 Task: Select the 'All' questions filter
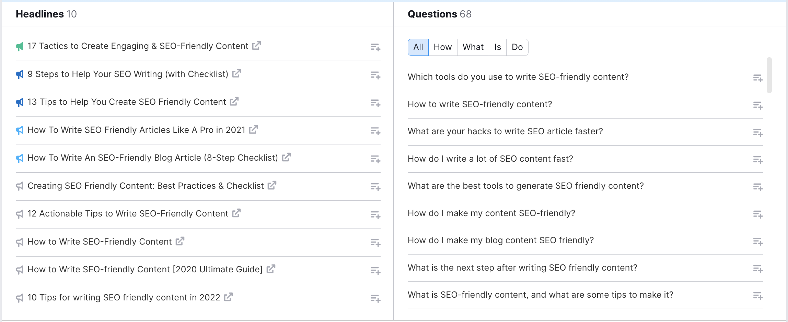click(418, 47)
